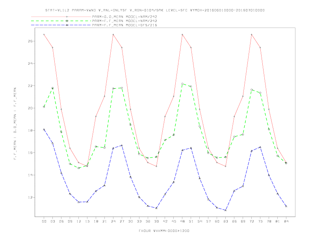Screen dimensions: 312x241
Task: Click x-axis tick label 45
Action: (174, 221)
